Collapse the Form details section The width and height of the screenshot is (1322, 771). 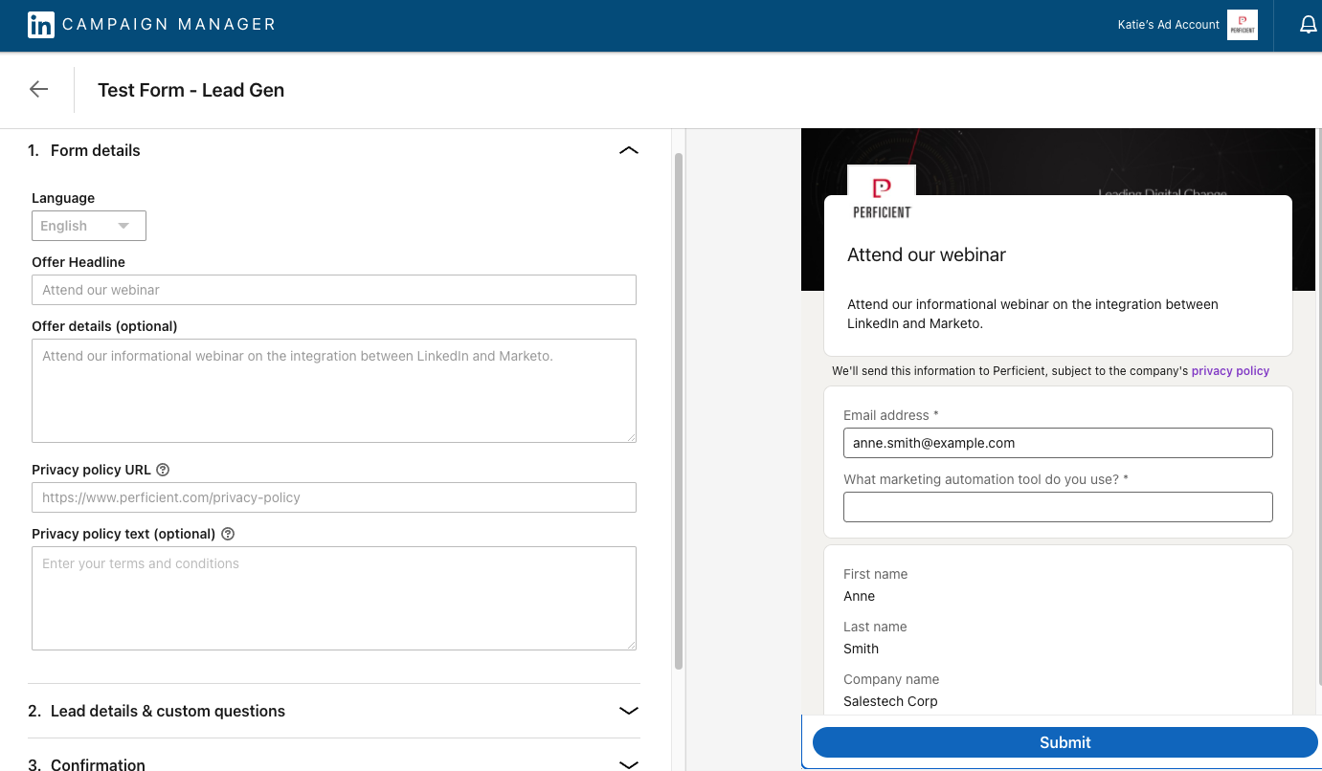click(629, 150)
